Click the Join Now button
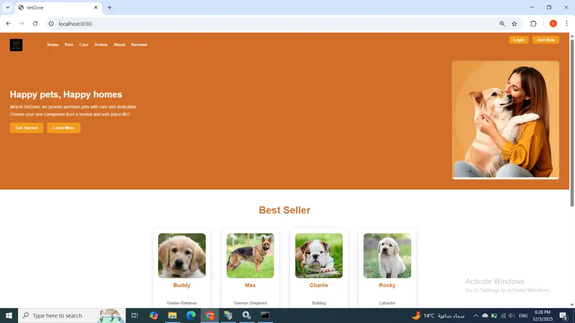575x323 pixels. 546,40
